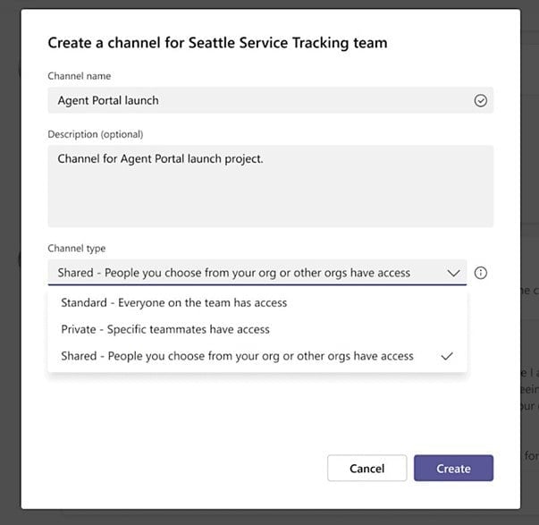This screenshot has height=525, width=539.
Task: Click the info icon beside Channel type
Action: [481, 273]
